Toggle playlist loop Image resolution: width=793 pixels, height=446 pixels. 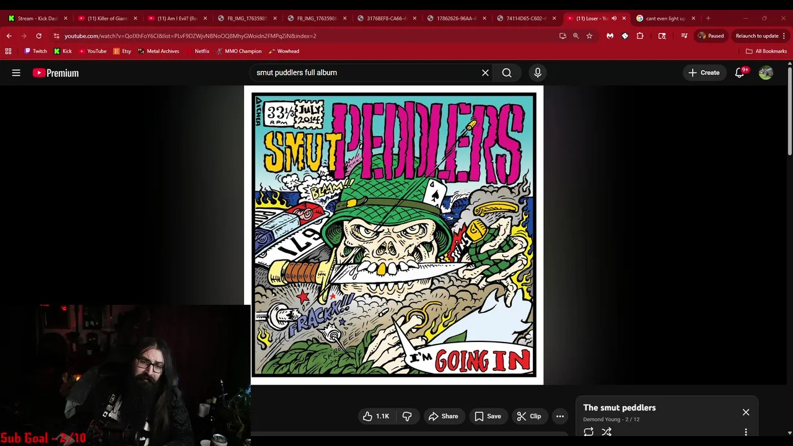tap(589, 432)
